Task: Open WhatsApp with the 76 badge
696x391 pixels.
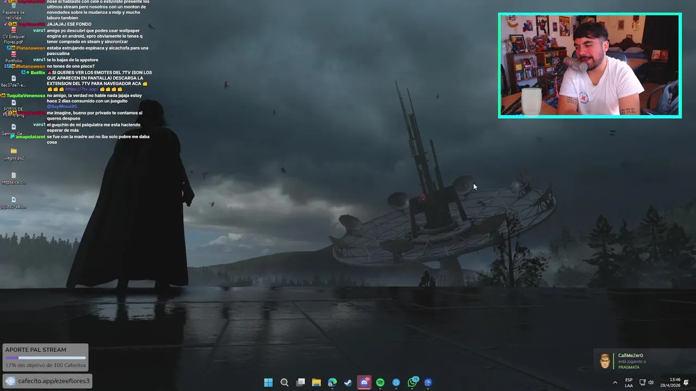Action: 413,382
